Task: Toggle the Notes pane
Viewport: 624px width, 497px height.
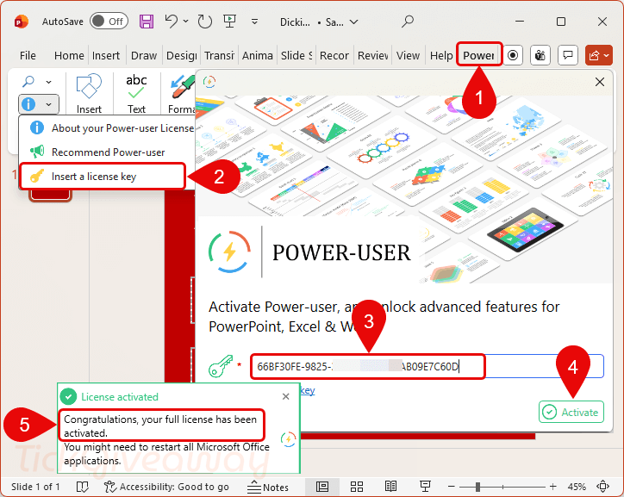Action: 268,487
